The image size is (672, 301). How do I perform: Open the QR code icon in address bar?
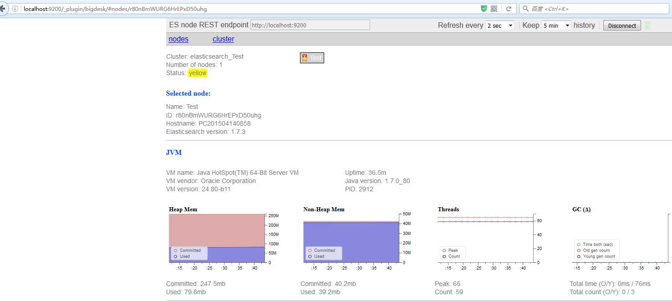[x=494, y=9]
